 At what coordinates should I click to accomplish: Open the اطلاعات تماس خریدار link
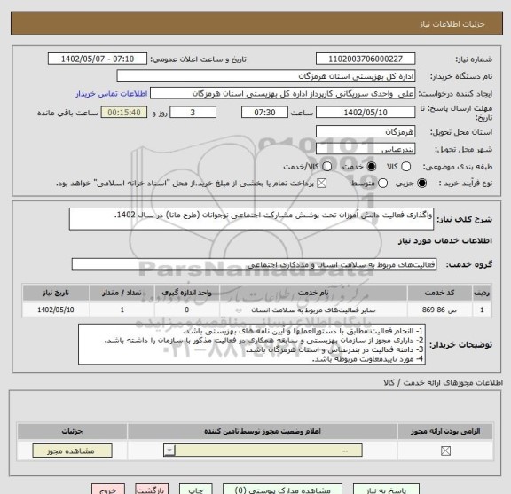[x=112, y=94]
